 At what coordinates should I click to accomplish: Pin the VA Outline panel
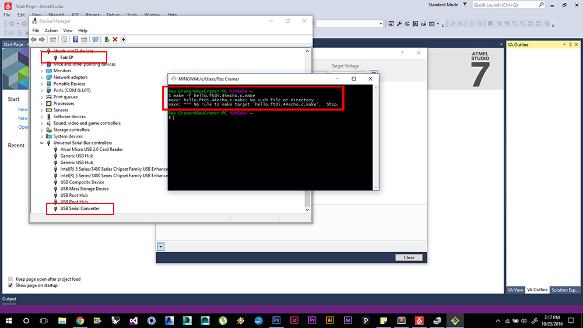[570, 45]
